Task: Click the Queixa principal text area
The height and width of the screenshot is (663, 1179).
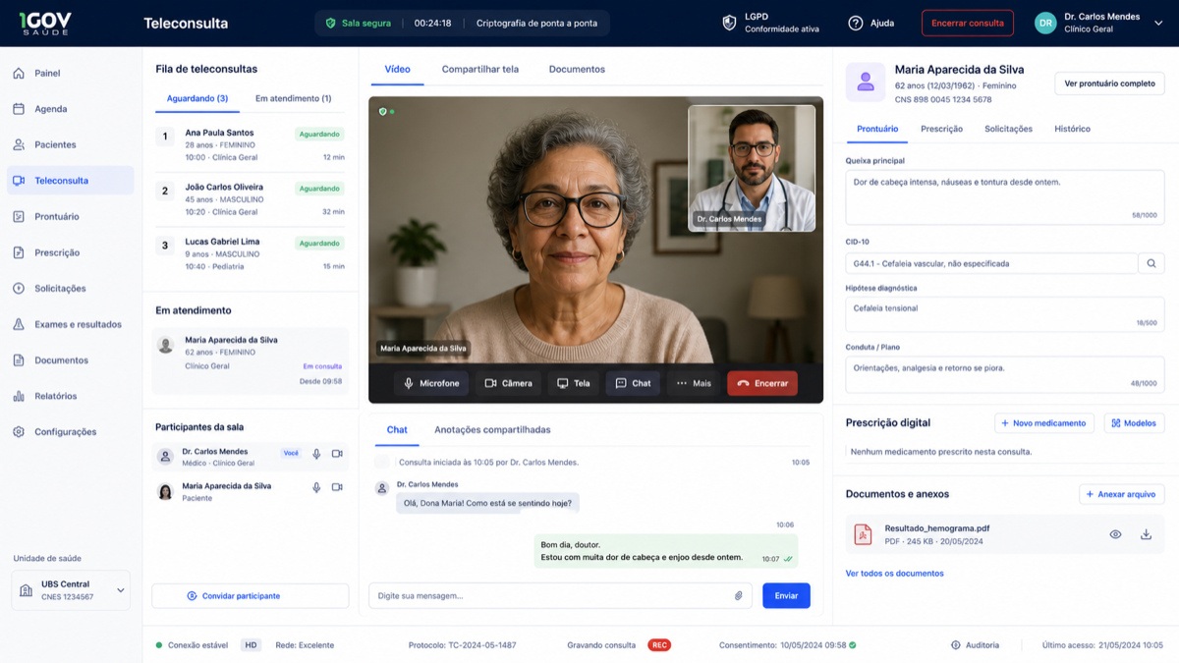Action: tap(1005, 196)
